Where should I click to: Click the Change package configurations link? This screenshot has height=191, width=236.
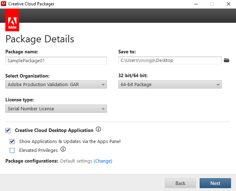point(103,161)
